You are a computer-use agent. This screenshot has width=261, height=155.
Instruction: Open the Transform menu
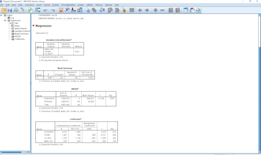(30, 5)
